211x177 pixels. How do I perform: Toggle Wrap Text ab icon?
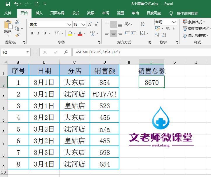point(142,24)
